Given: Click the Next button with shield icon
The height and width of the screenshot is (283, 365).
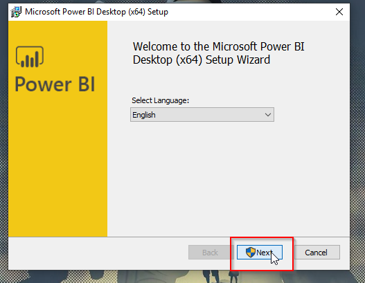Looking at the screenshot, I should [x=260, y=253].
